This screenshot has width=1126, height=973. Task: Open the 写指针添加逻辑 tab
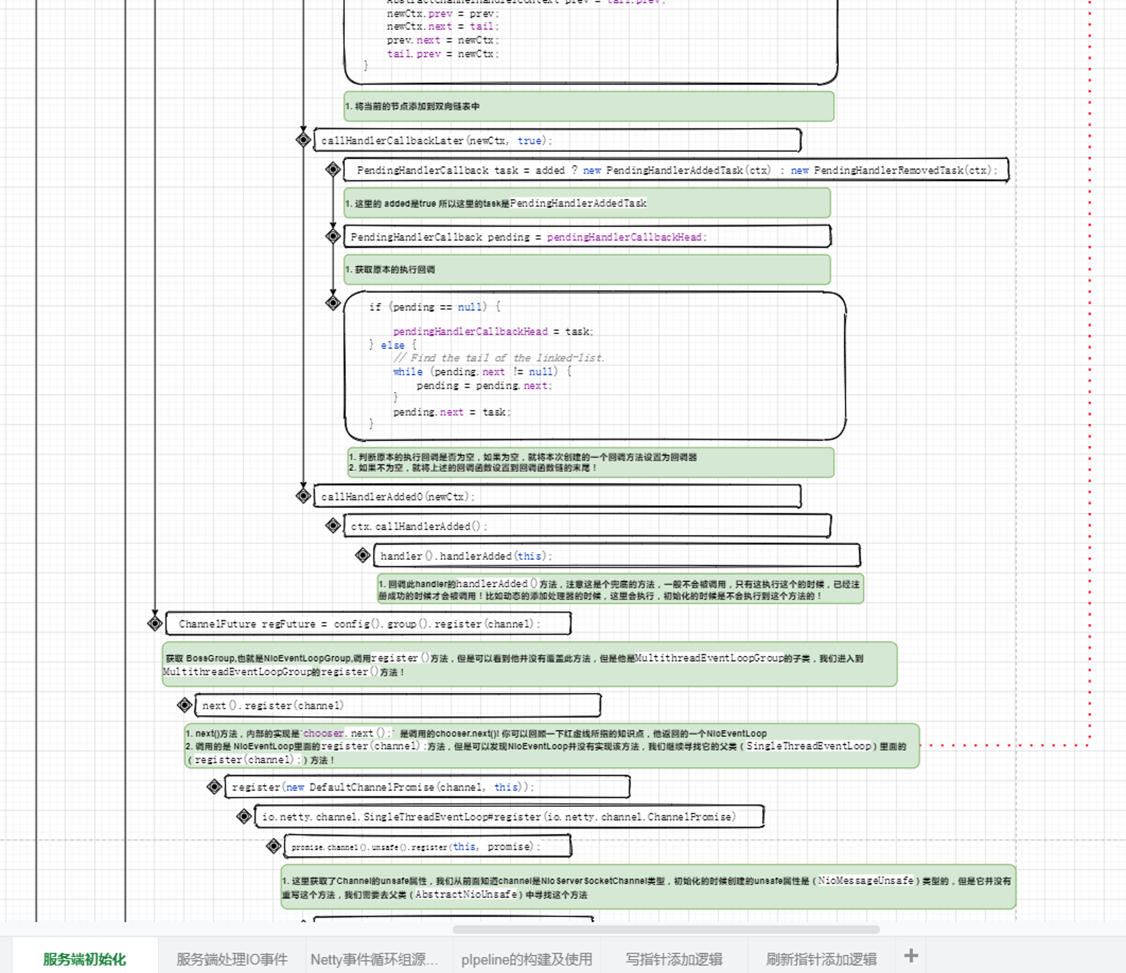[x=674, y=958]
